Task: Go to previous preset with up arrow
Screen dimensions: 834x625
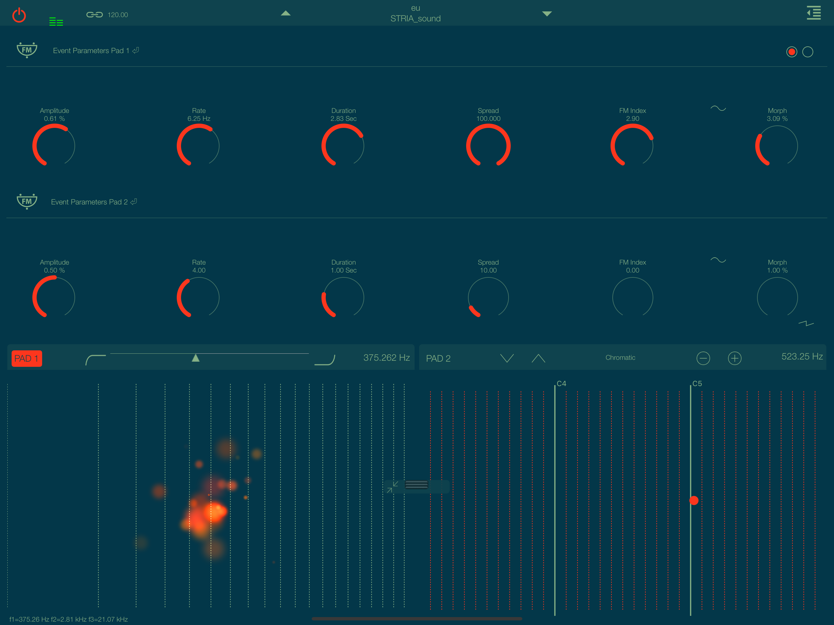Action: tap(286, 13)
